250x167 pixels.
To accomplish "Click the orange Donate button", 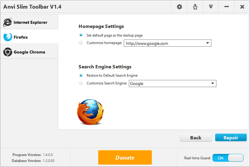I will 125,157.
